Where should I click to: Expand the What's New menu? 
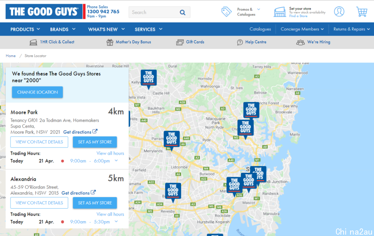point(106,29)
